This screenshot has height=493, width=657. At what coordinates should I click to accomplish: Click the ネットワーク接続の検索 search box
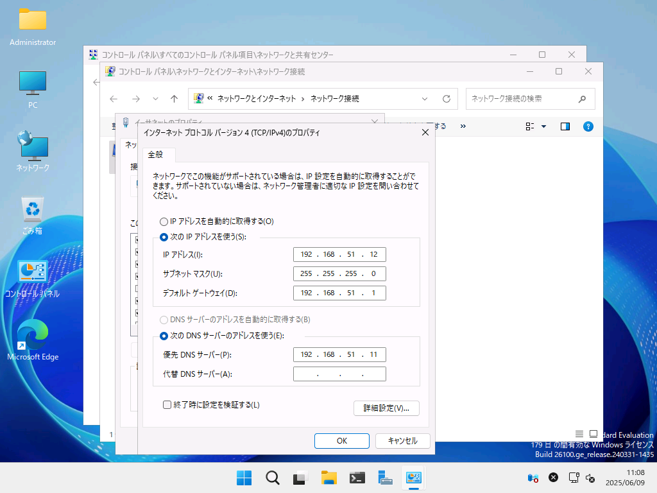coord(530,99)
